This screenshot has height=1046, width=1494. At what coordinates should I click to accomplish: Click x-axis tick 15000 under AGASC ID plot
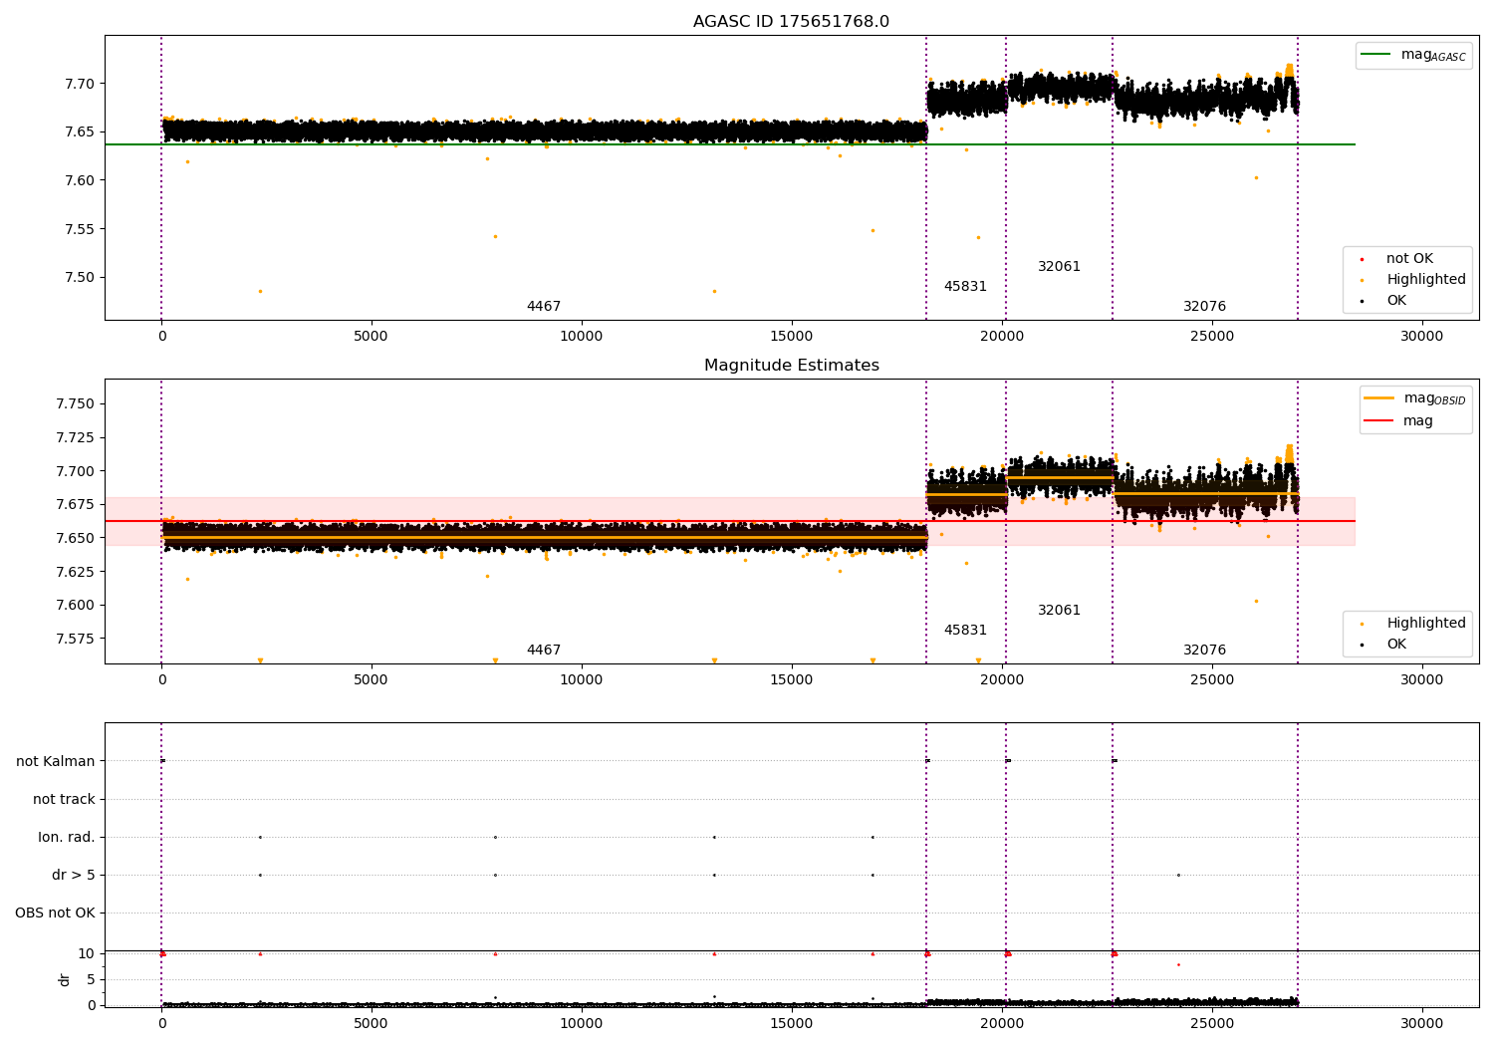coord(792,337)
